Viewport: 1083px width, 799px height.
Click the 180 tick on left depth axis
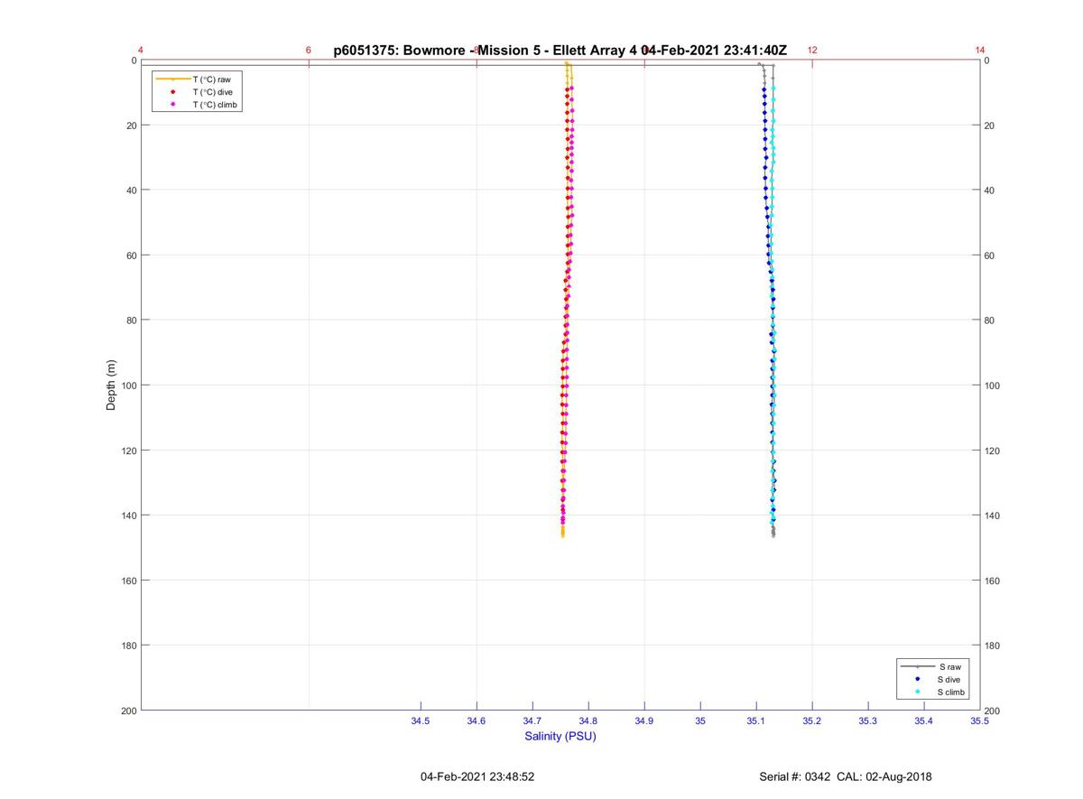(x=128, y=646)
